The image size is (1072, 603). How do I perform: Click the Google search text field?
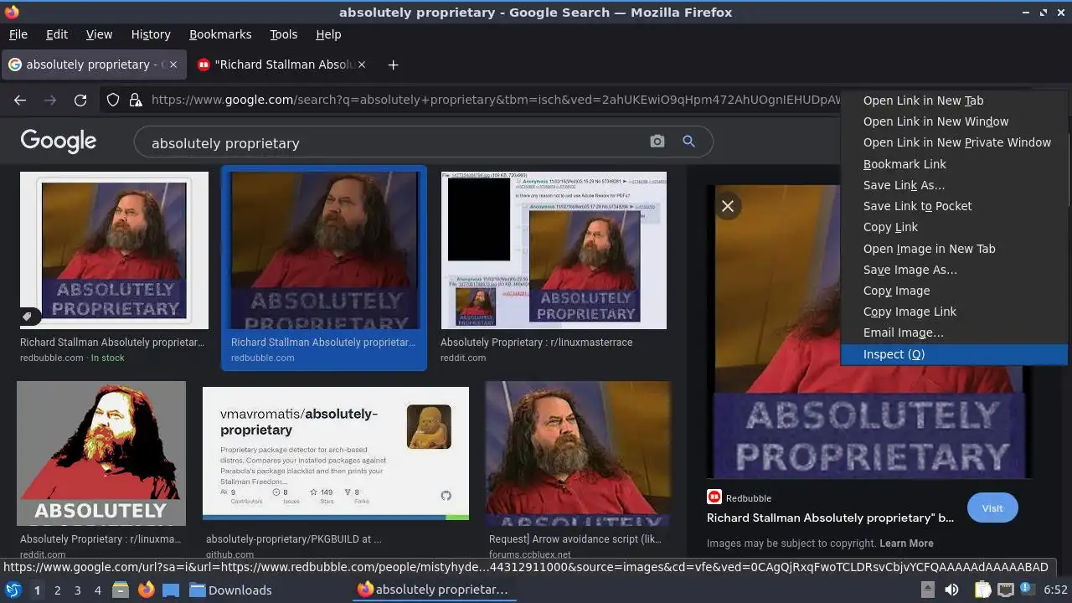coord(394,142)
